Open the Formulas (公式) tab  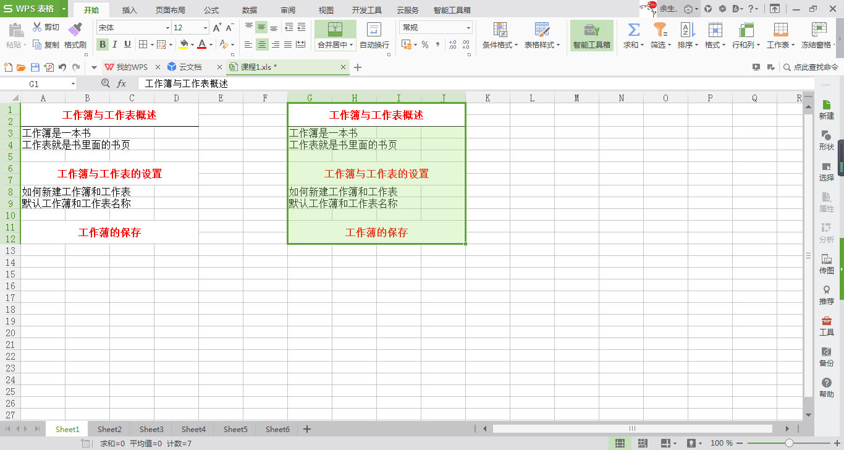pos(211,11)
